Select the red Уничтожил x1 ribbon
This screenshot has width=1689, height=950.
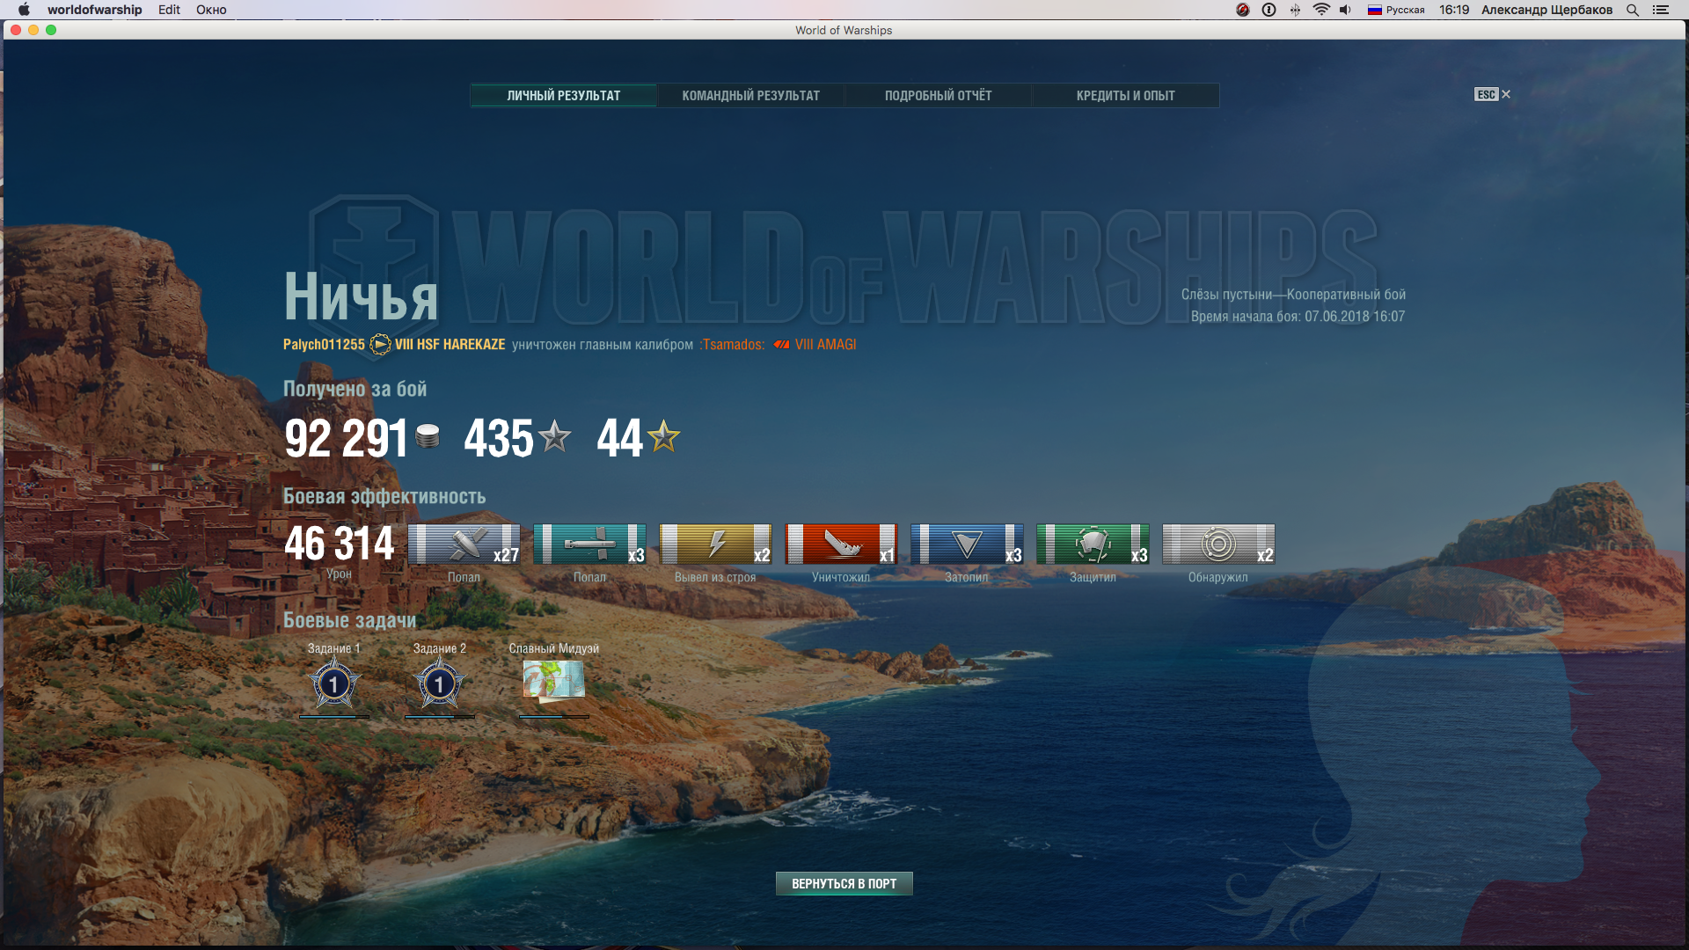click(x=841, y=544)
